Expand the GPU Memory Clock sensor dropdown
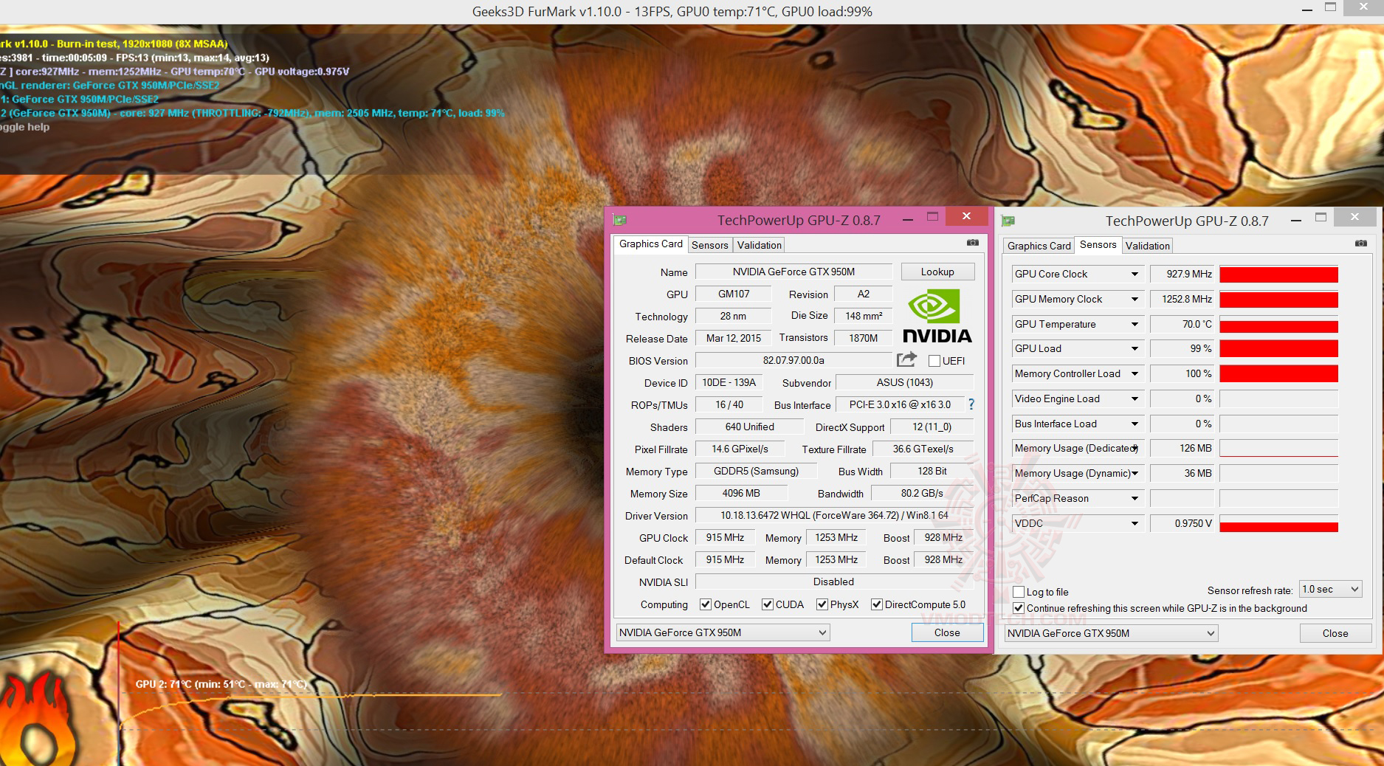This screenshot has height=766, width=1384. click(1135, 300)
